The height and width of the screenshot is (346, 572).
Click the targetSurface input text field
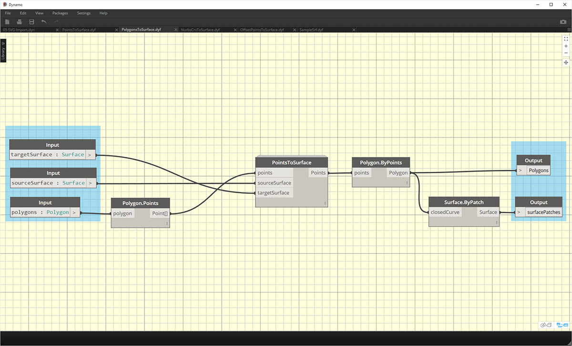(x=47, y=155)
